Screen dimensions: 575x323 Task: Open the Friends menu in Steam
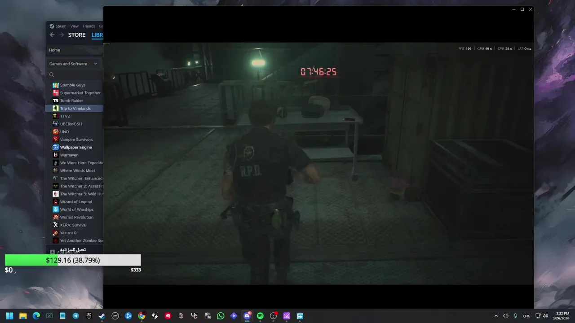tap(88, 26)
